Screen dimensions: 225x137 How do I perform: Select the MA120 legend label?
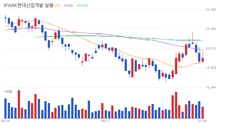82,5
